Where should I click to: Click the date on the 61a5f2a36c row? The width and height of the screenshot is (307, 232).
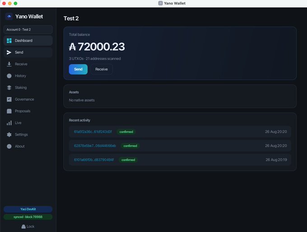pyautogui.click(x=276, y=132)
